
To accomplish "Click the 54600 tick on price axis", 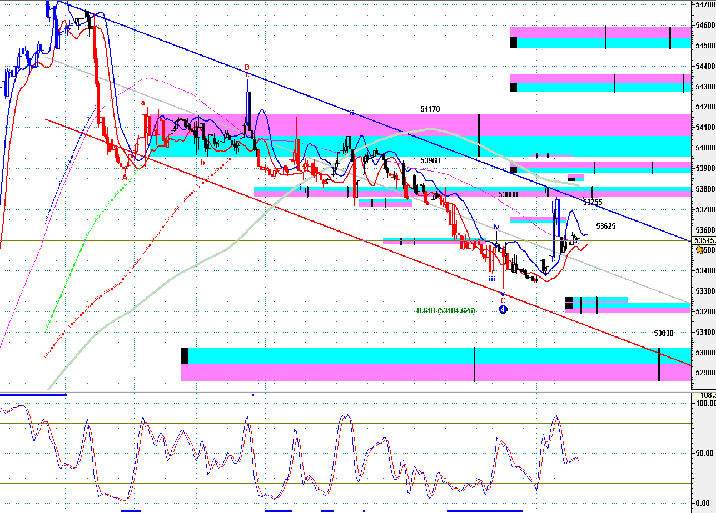I will pyautogui.click(x=704, y=26).
